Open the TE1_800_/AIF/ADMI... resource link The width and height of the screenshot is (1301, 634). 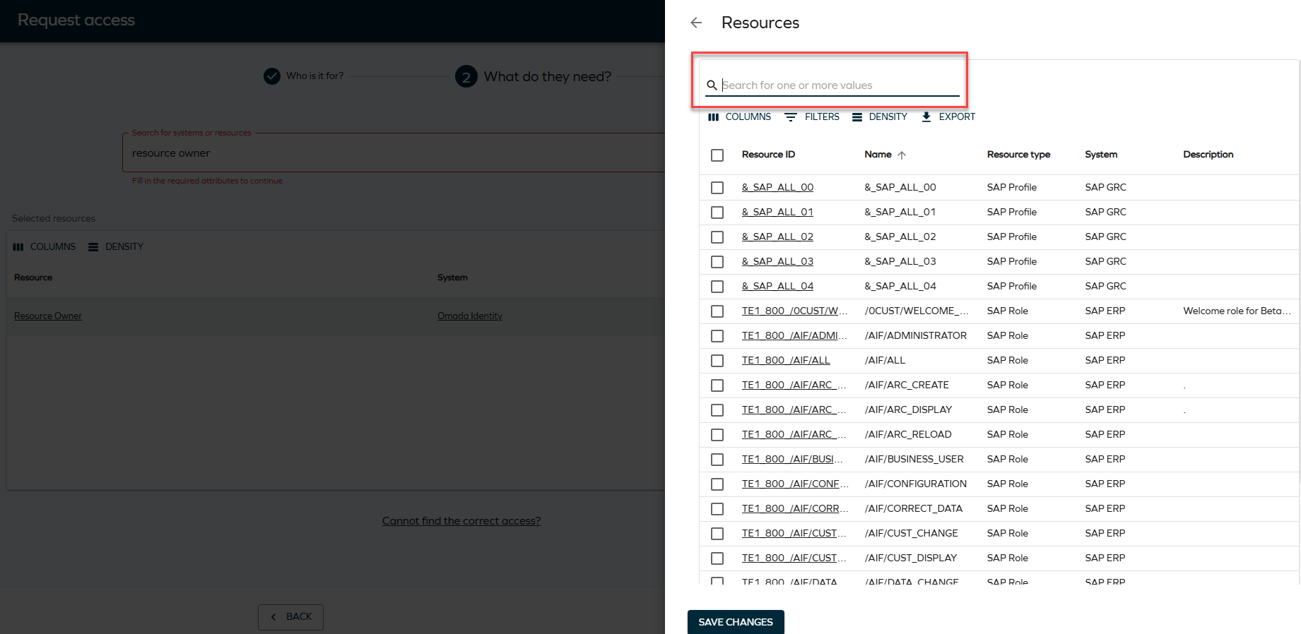pos(794,335)
